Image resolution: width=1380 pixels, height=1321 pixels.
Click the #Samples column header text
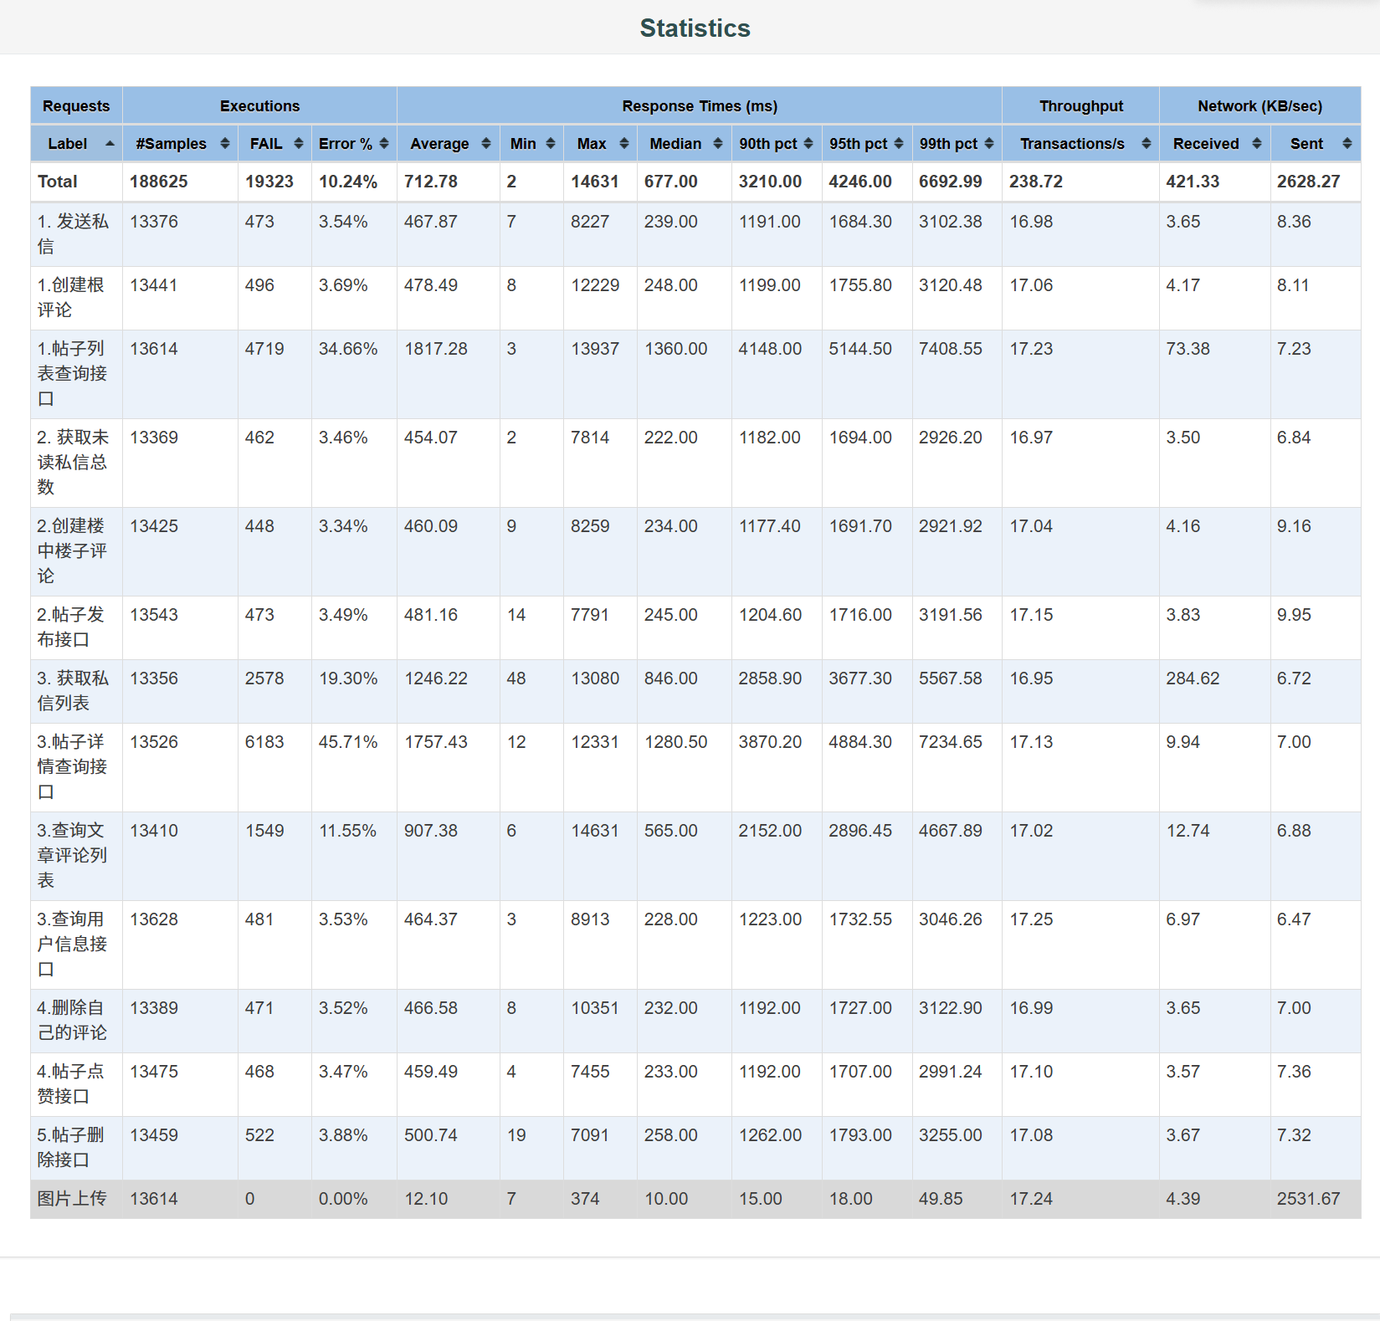(171, 144)
